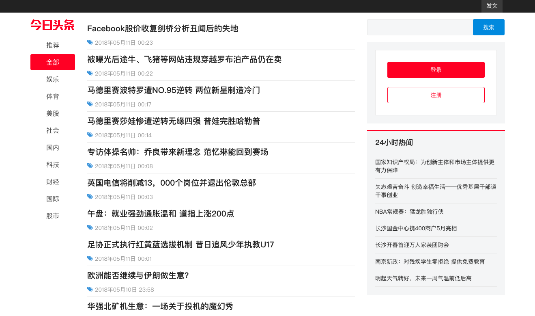The height and width of the screenshot is (316, 535).
Task: Click the 今日头条 logo
Action: coord(52,25)
